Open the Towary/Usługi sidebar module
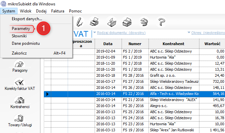Viewport: 225px width, 133px height. coord(20,121)
